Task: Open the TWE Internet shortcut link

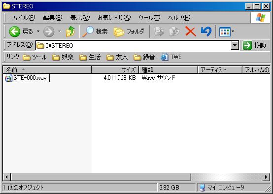Action: point(171,57)
